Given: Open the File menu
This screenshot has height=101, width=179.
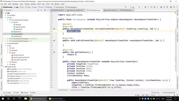Looking at the screenshot, I should (2, 4).
